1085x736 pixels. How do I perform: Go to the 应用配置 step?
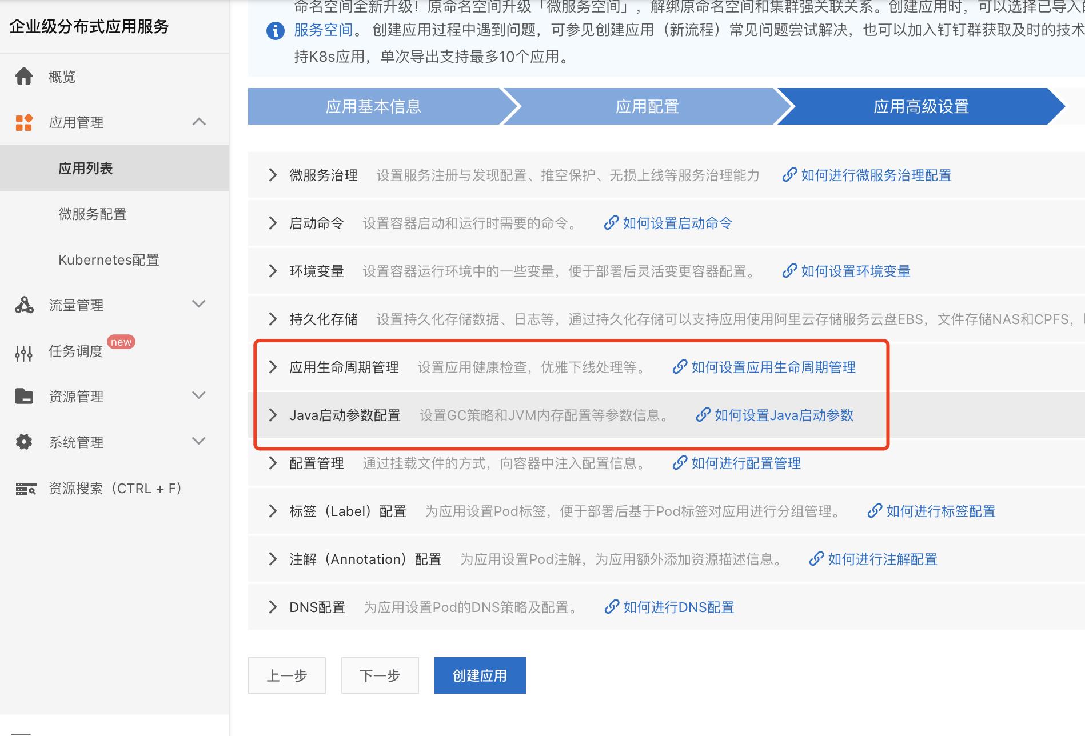(647, 106)
